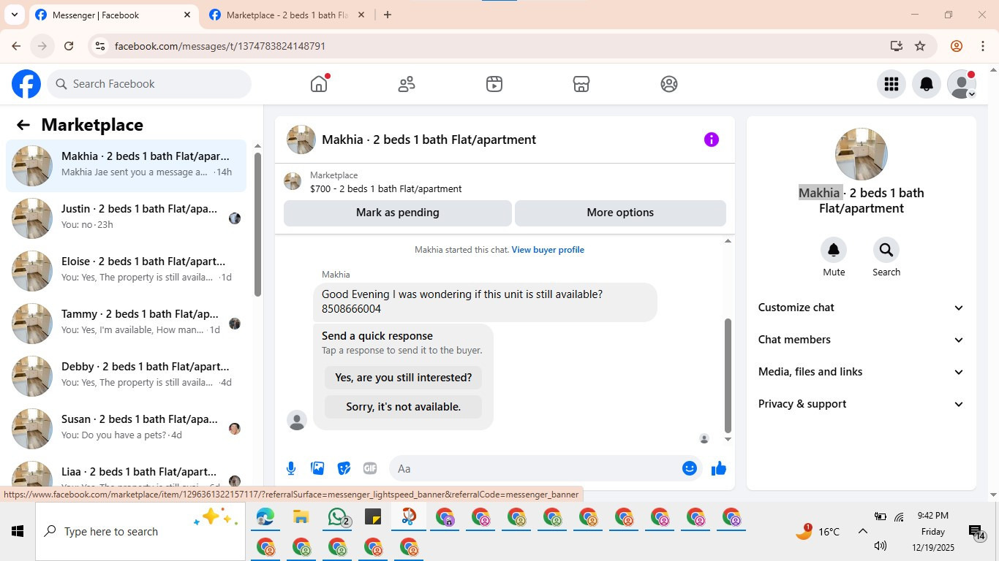Open the account profile avatar menu
The width and height of the screenshot is (999, 561).
pyautogui.click(x=962, y=84)
